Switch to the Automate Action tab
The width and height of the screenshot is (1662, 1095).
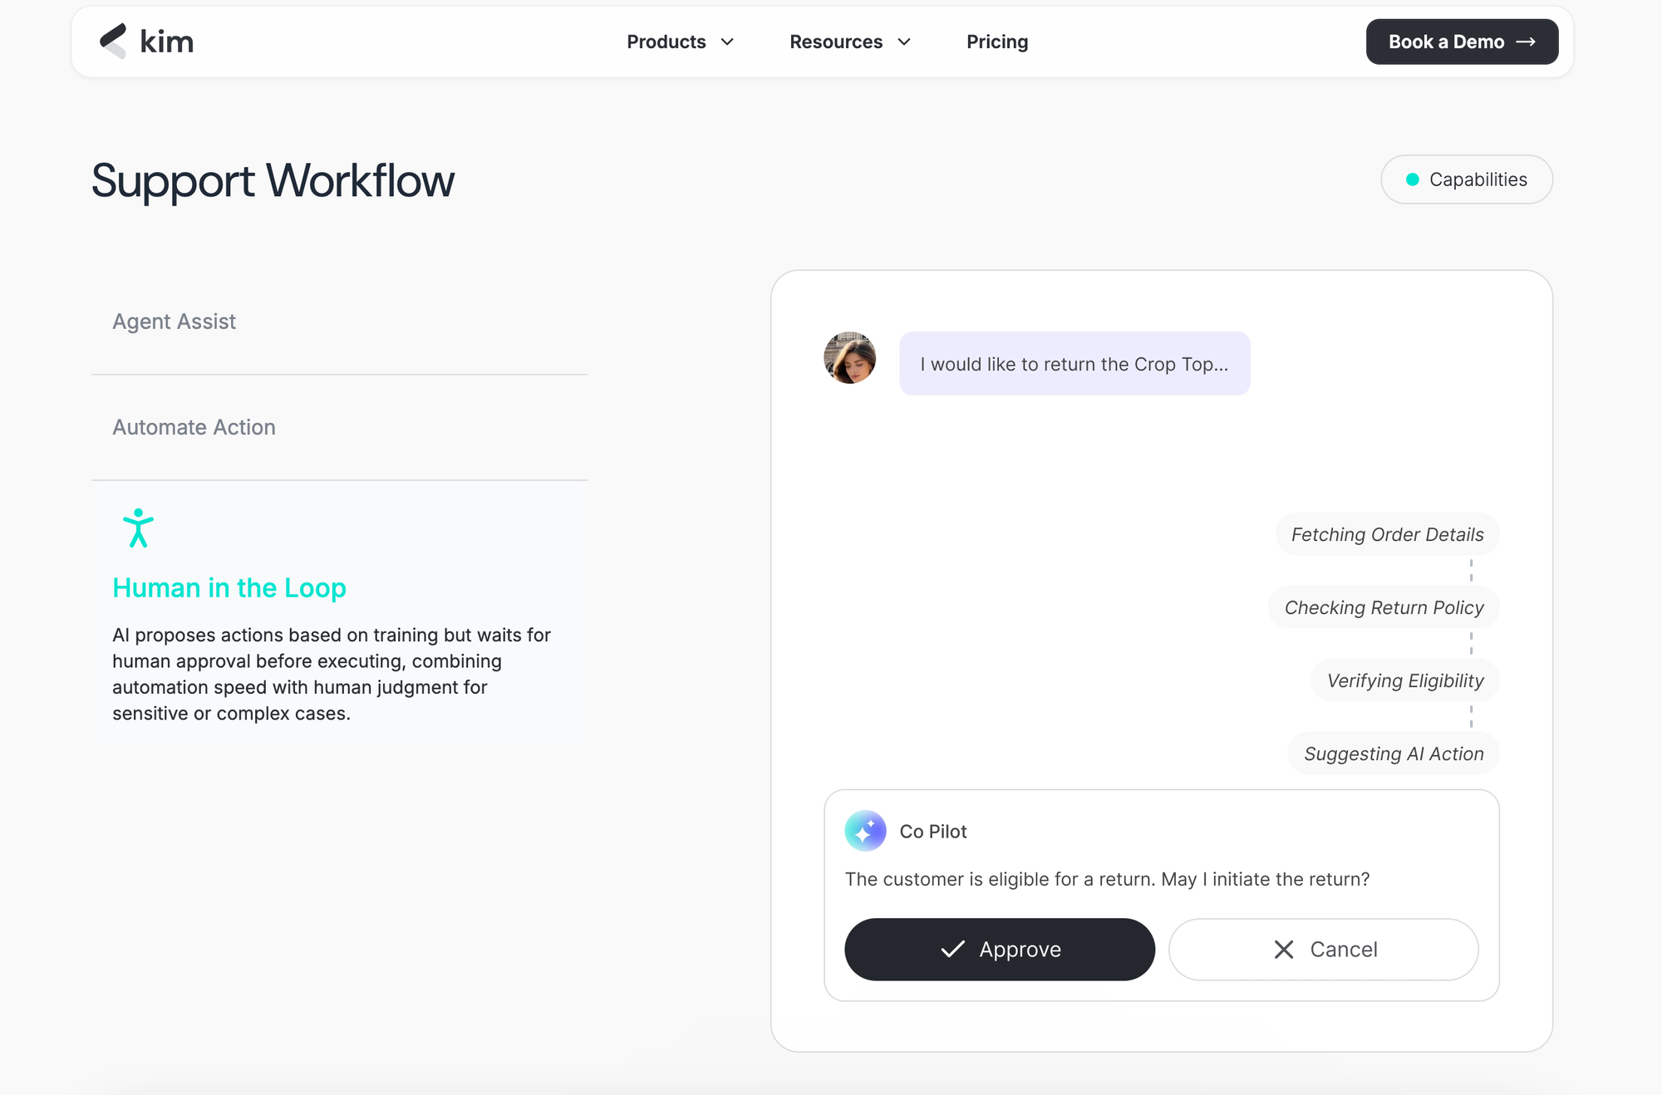pyautogui.click(x=194, y=427)
